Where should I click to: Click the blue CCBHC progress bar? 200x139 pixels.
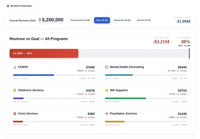[x=33, y=75]
